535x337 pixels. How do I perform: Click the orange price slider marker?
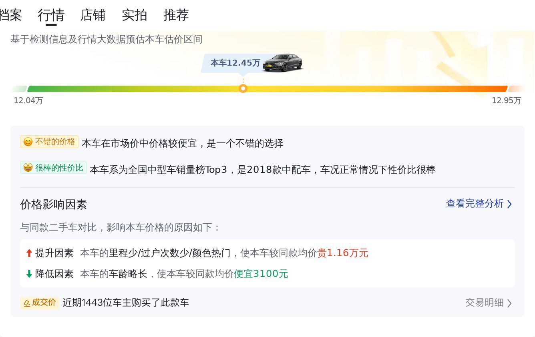[x=243, y=88]
